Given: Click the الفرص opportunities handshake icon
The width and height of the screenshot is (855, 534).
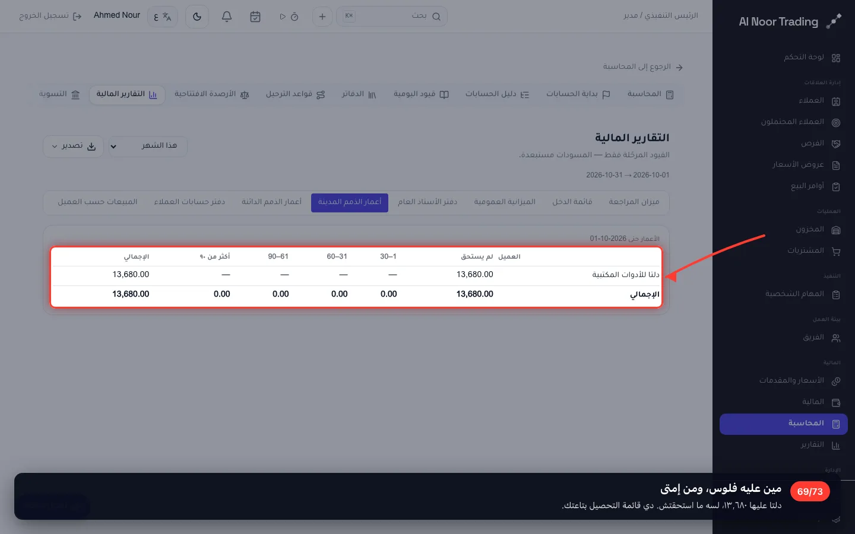Looking at the screenshot, I should (x=836, y=144).
